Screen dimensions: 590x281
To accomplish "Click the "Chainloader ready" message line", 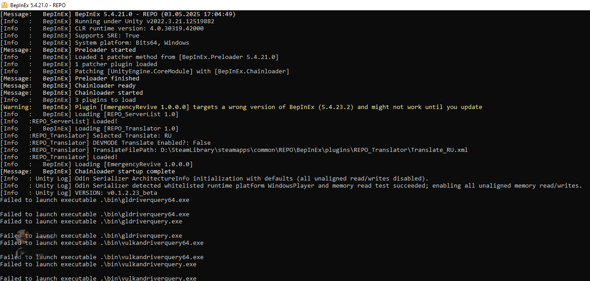I will click(x=105, y=86).
